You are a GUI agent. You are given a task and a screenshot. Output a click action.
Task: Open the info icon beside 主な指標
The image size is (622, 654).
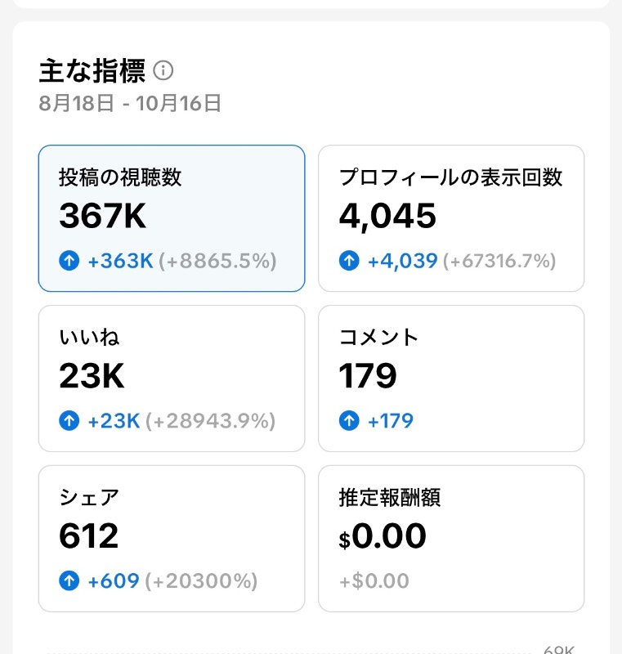[163, 70]
